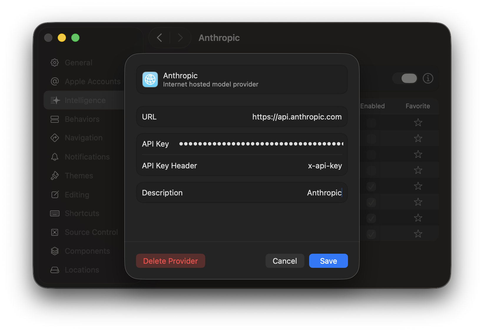Screen dimensions: 484x332
Task: Switch to the Locations section
Action: [55, 270]
